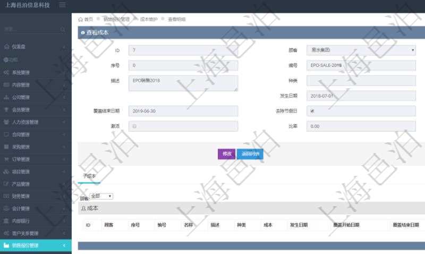Click the 发生日期 column header
Viewport: 425px width, 254px height.
click(299, 225)
